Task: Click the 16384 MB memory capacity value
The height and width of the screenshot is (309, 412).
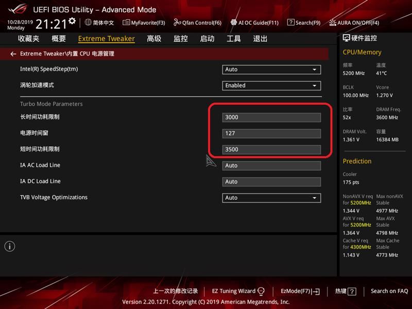Action: (387, 140)
